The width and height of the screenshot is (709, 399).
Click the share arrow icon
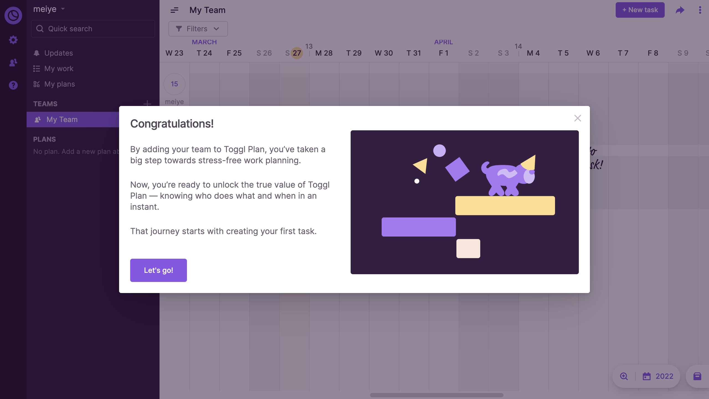click(x=680, y=10)
